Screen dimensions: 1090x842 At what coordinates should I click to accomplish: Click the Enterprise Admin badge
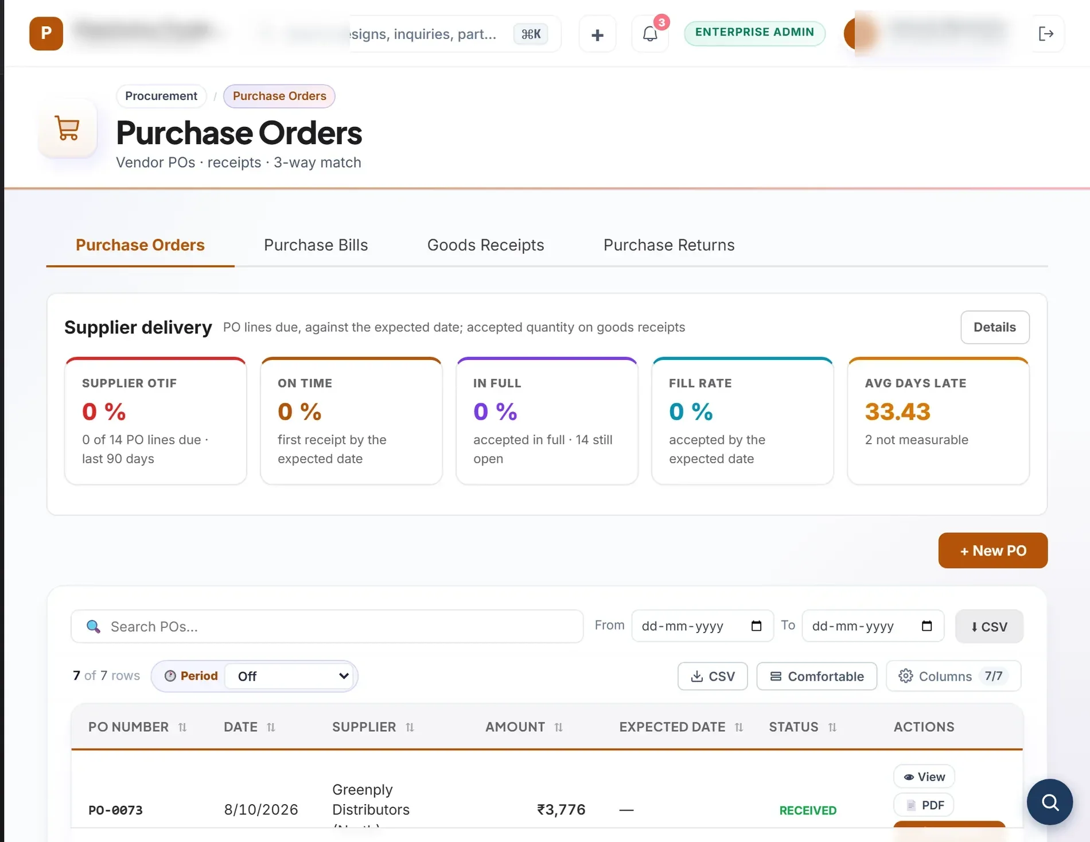(x=754, y=32)
